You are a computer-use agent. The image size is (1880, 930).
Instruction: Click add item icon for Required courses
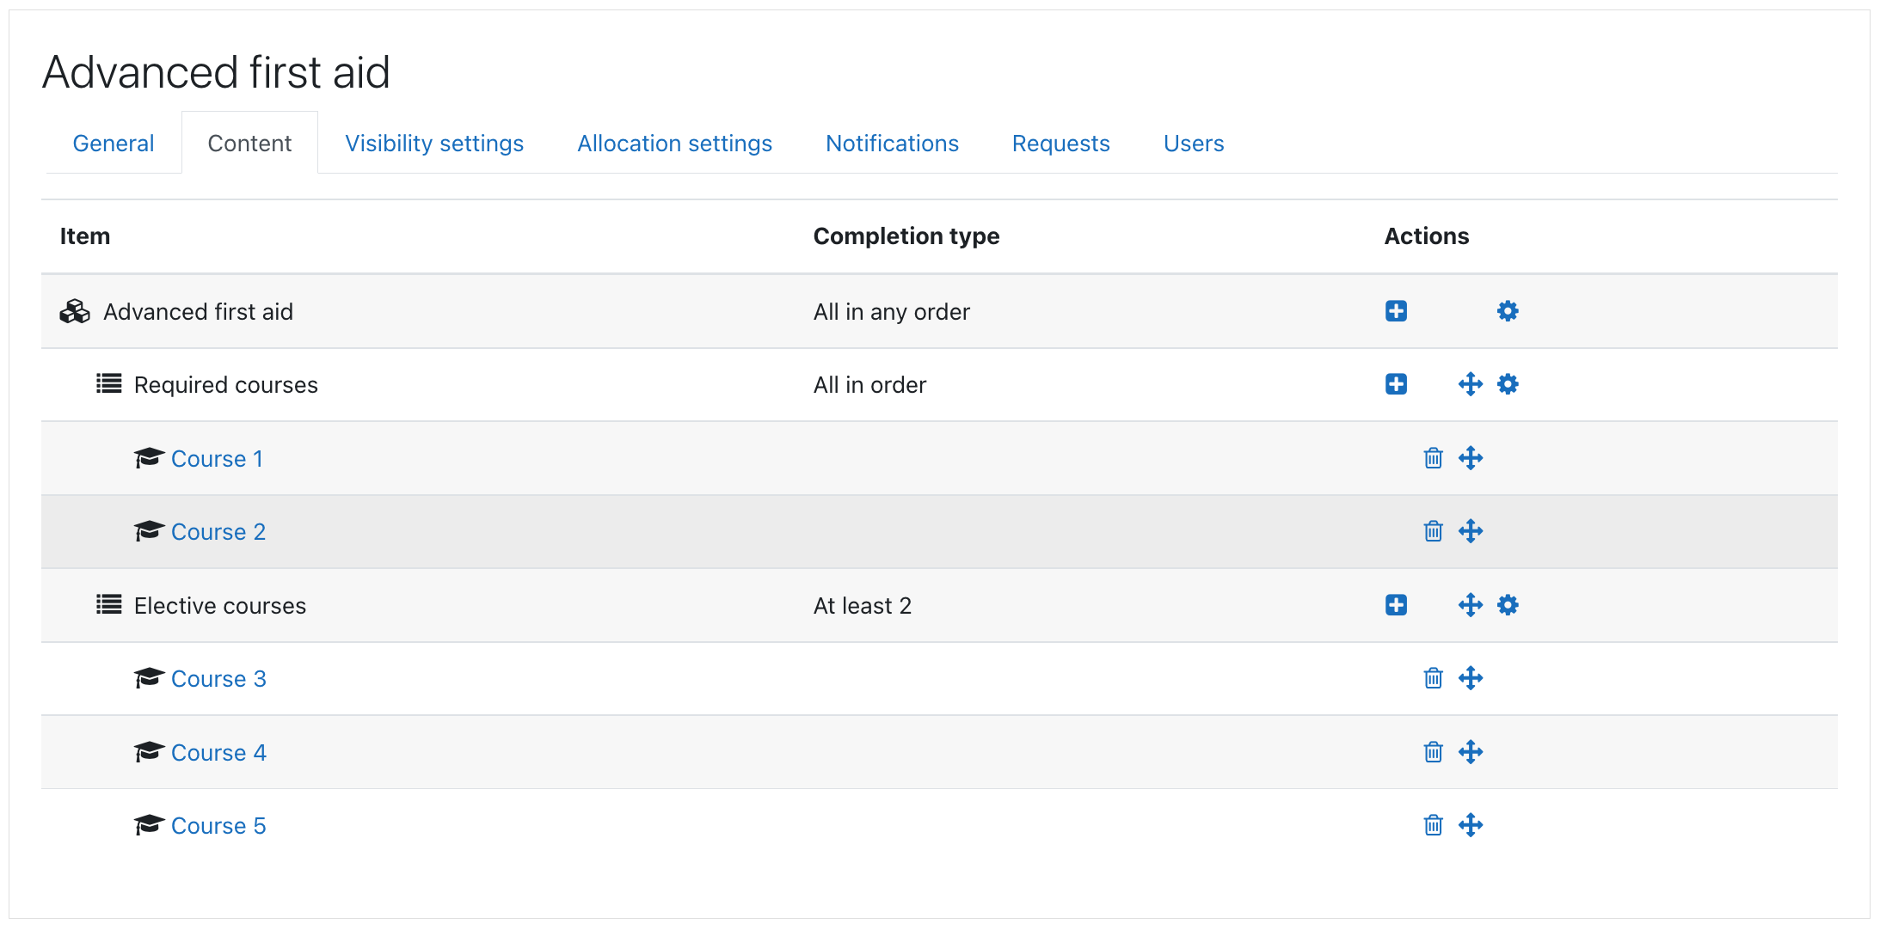pyautogui.click(x=1396, y=384)
